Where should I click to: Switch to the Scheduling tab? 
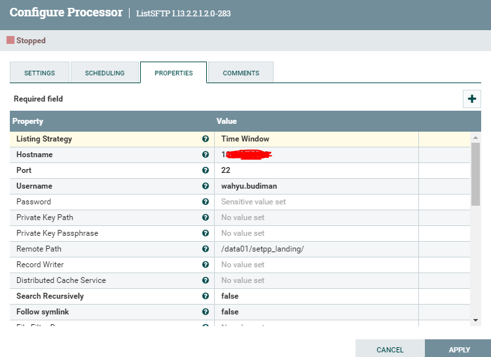[105, 73]
